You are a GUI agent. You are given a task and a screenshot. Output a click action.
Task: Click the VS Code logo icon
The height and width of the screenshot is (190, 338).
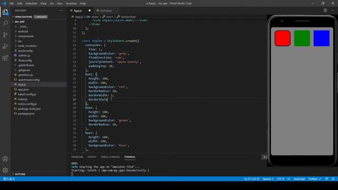click(4, 3)
